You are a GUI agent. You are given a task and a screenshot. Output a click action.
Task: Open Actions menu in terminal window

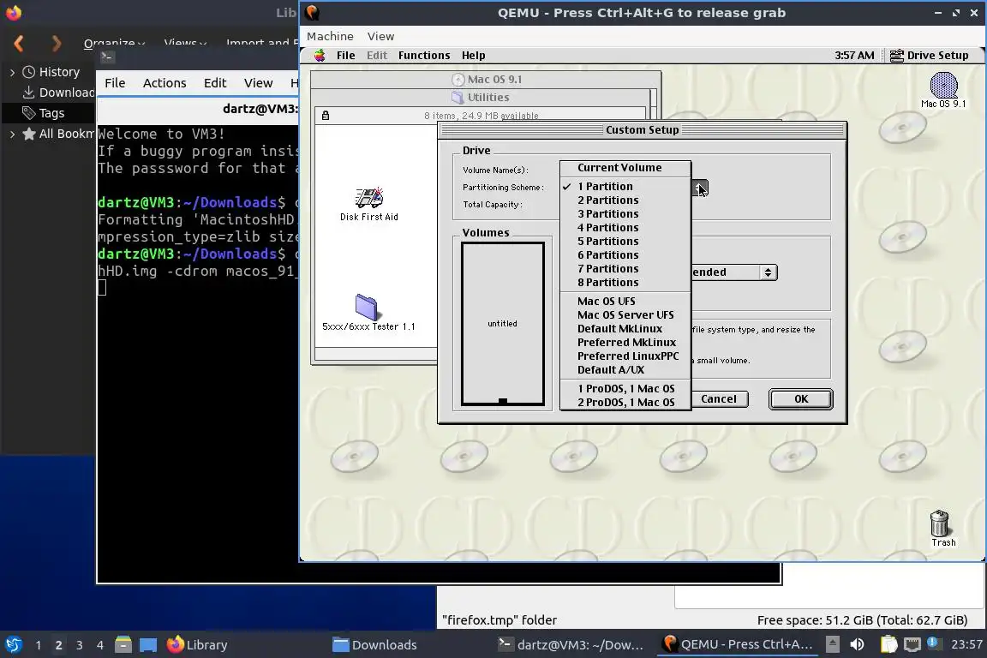click(164, 83)
